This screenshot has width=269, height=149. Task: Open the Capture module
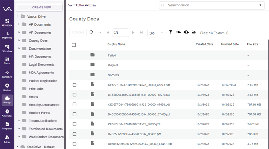point(7,87)
